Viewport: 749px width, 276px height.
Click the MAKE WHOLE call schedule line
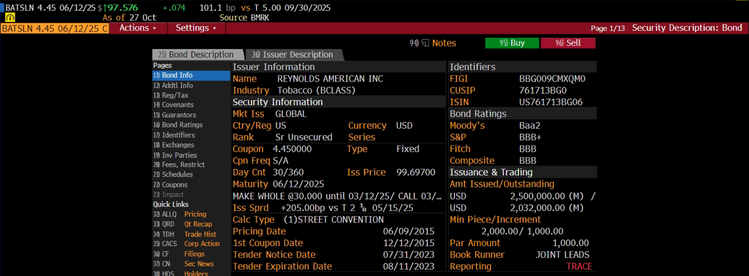coord(337,196)
